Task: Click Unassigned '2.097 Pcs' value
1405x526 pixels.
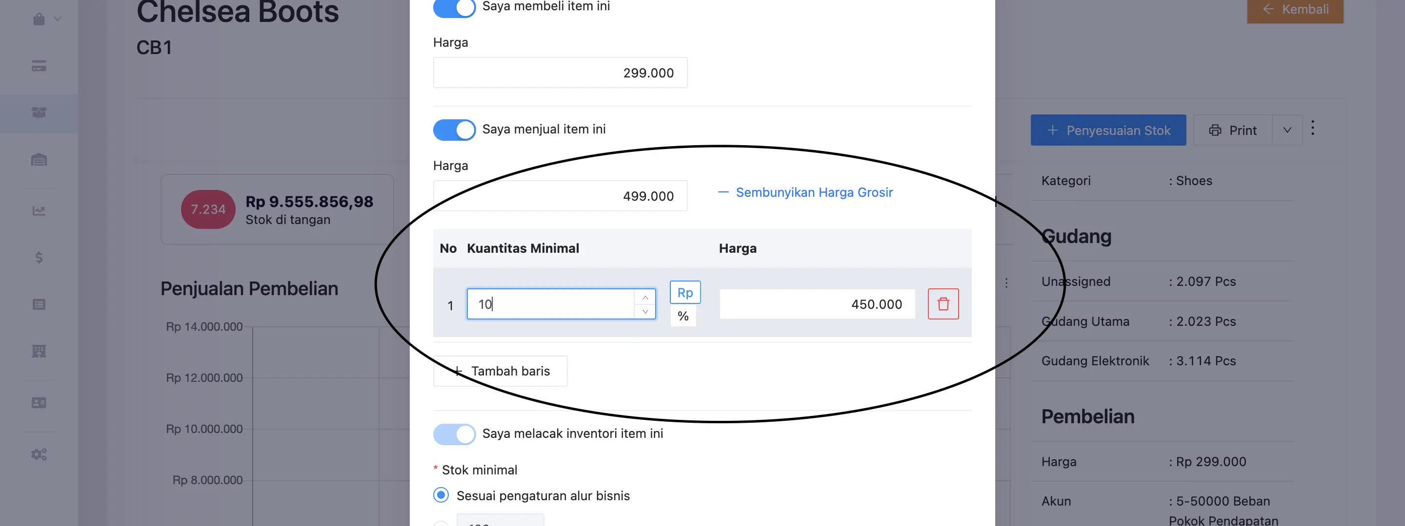Action: [x=1206, y=282]
